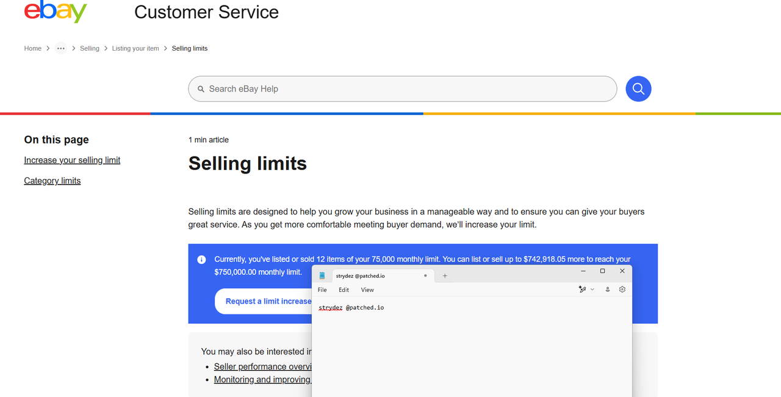Click unsaved dot on strydez tab
Image resolution: width=781 pixels, height=397 pixels.
(x=425, y=276)
